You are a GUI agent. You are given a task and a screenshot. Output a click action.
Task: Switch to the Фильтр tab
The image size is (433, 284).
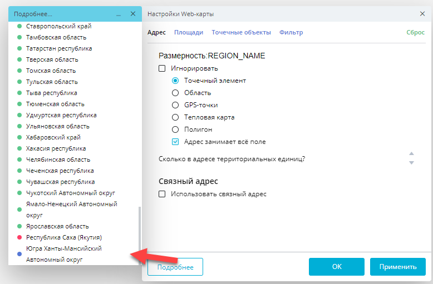point(291,32)
